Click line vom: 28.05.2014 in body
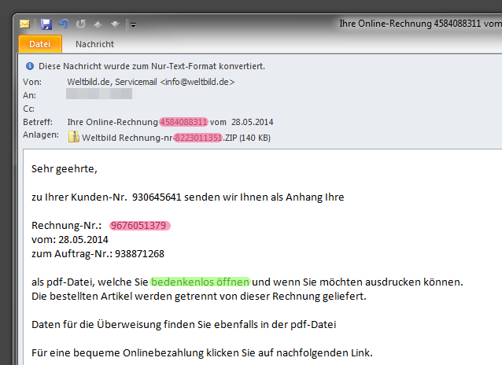This screenshot has height=365, width=502. (x=70, y=240)
